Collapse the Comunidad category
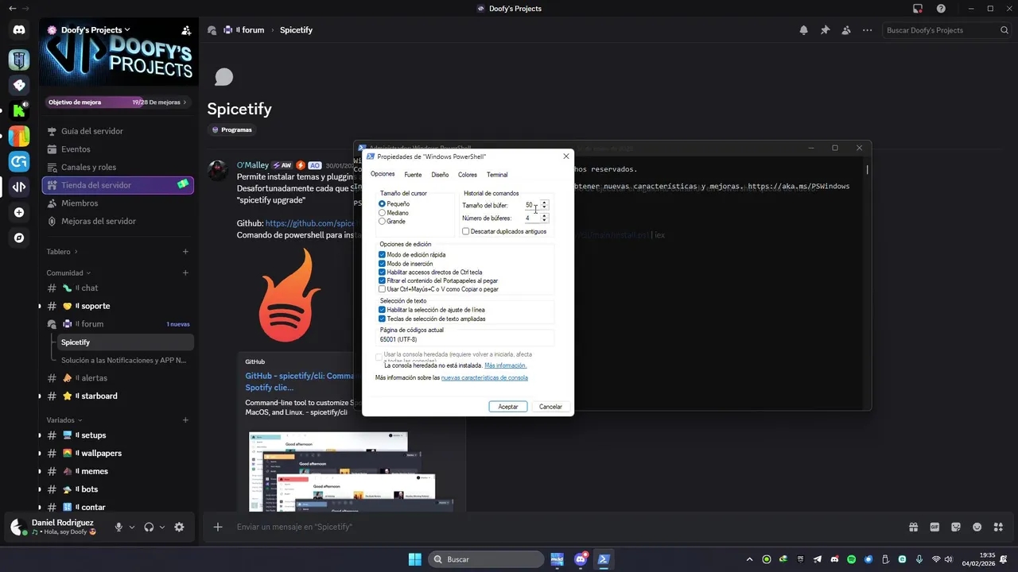 coord(68,273)
